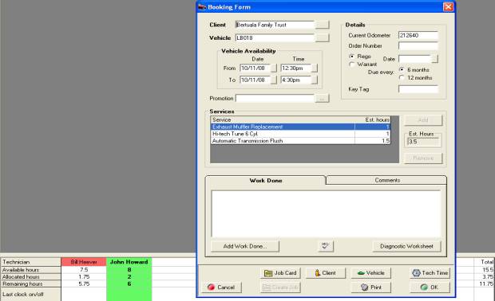Click the Client button at bottom
495x301 pixels.
326,273
